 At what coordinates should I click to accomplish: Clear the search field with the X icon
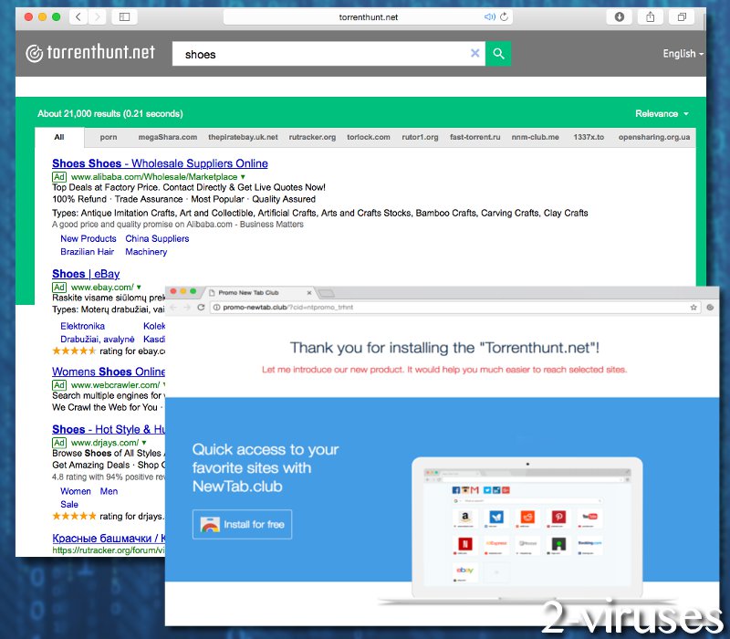tap(475, 53)
